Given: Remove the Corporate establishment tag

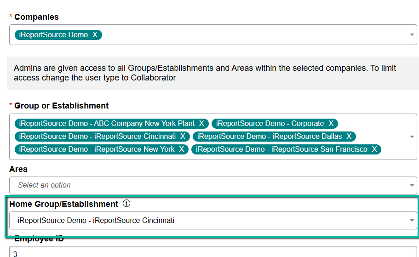Looking at the screenshot, I should [331, 123].
